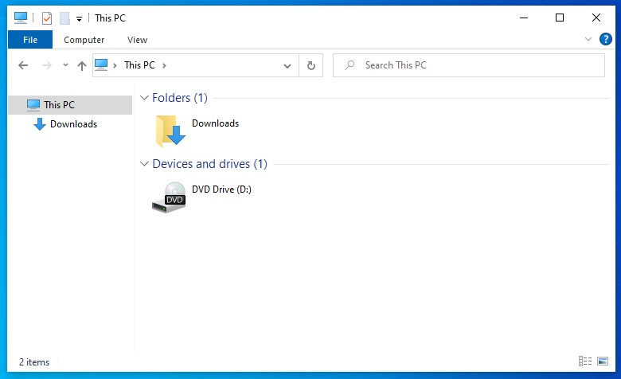Select Downloads in the navigation pane

pyautogui.click(x=73, y=124)
